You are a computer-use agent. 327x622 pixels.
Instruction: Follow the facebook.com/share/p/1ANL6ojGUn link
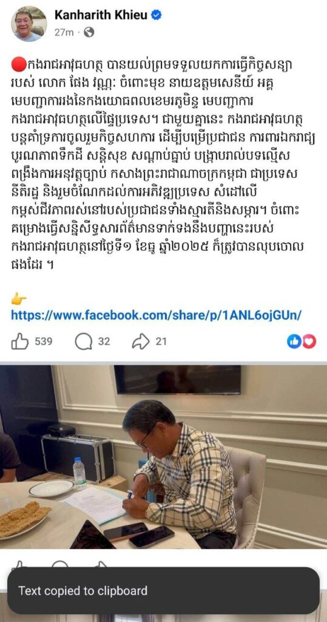(156, 315)
